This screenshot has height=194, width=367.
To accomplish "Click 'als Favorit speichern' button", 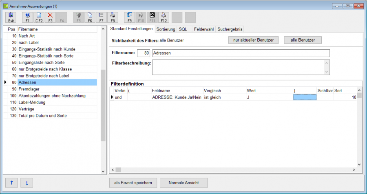I will click(133, 183).
